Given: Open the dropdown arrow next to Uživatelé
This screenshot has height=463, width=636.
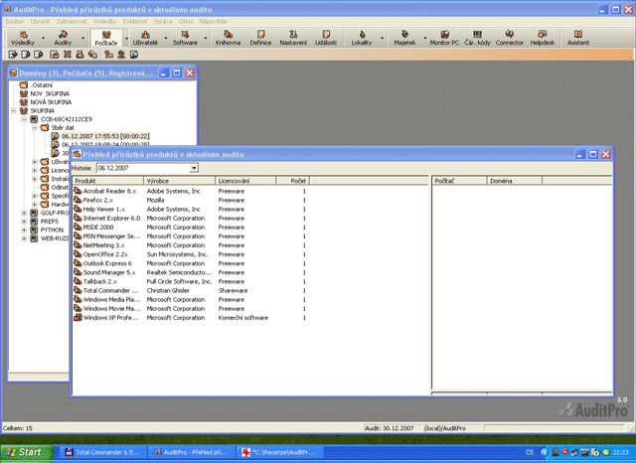Looking at the screenshot, I should [x=166, y=38].
